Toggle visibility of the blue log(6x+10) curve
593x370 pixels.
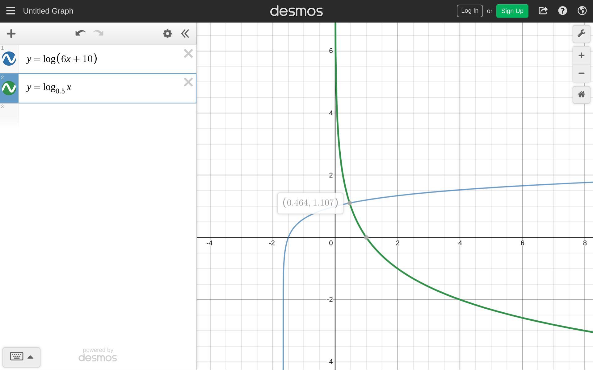click(x=9, y=59)
